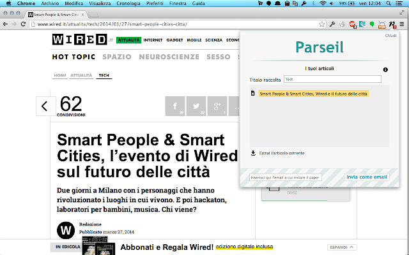Click the volume icon in menu bar
Image resolution: width=409 pixels, height=255 pixels.
click(x=332, y=3)
